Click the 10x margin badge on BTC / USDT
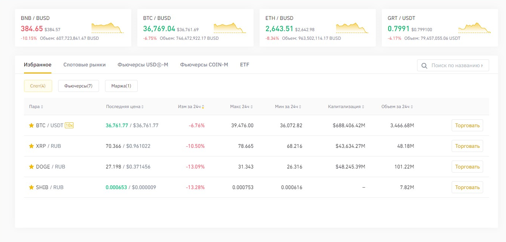 (69, 125)
